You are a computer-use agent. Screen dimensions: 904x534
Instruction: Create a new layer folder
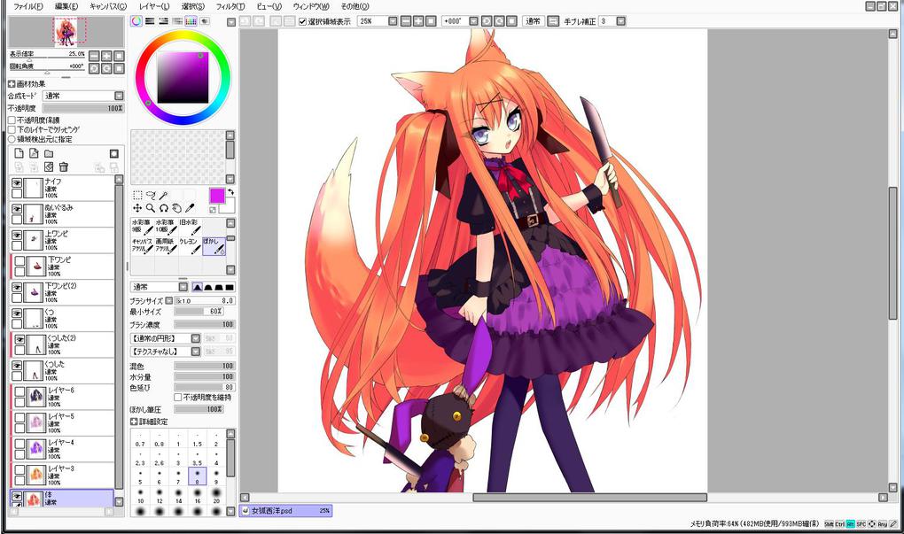pos(49,153)
